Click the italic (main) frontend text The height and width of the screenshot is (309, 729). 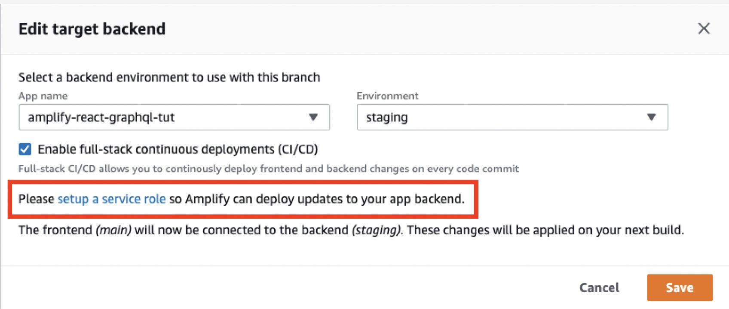pos(113,230)
